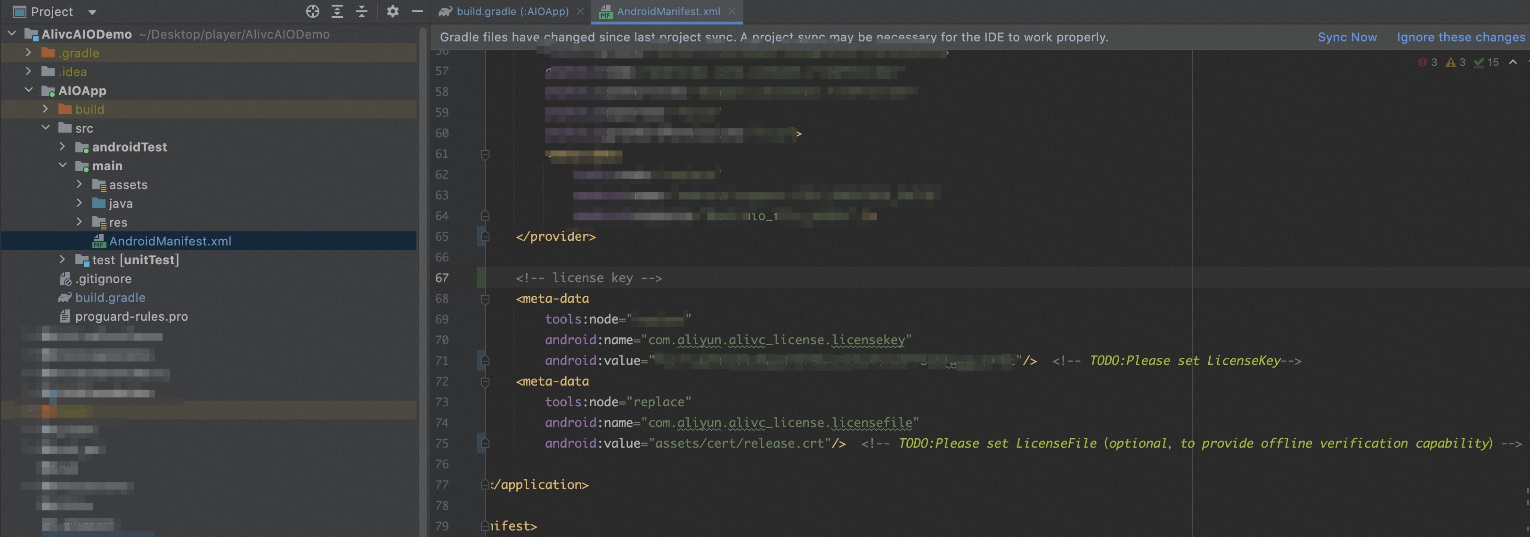Open the Project panel settings gear
Viewport: 1530px width, 537px height.
(x=392, y=11)
